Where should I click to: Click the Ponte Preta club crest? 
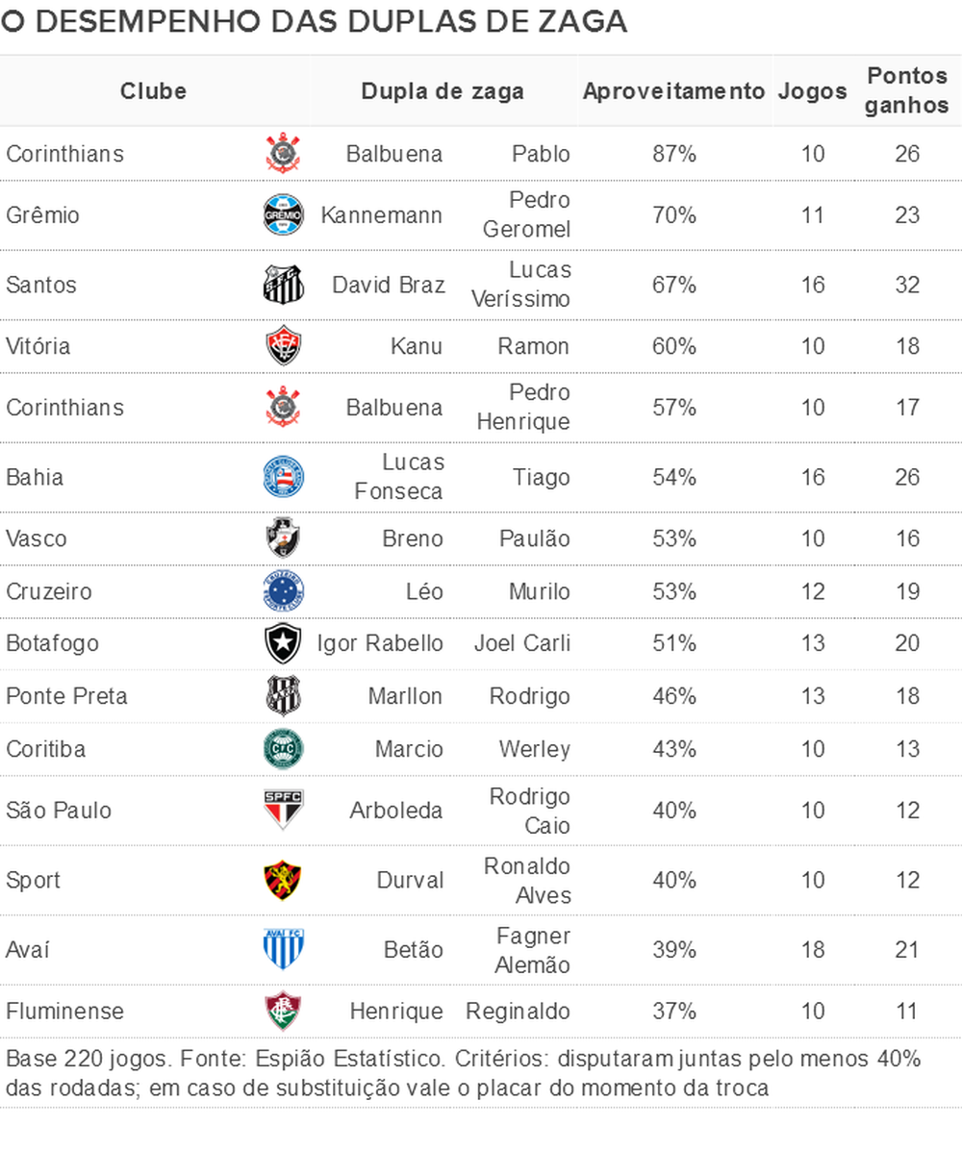click(x=283, y=696)
